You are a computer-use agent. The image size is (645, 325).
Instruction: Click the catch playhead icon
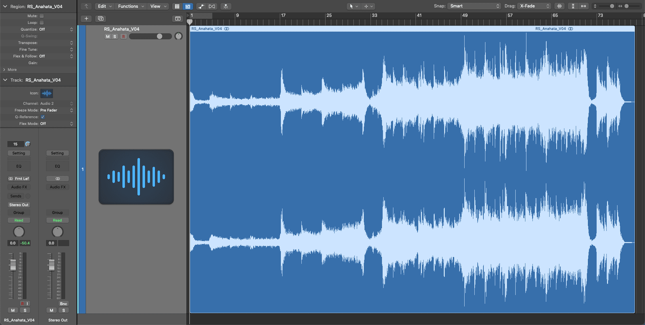pos(226,6)
